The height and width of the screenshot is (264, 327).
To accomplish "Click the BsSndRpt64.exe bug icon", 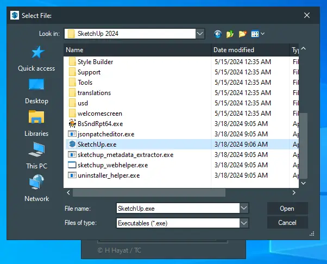I will pos(72,123).
